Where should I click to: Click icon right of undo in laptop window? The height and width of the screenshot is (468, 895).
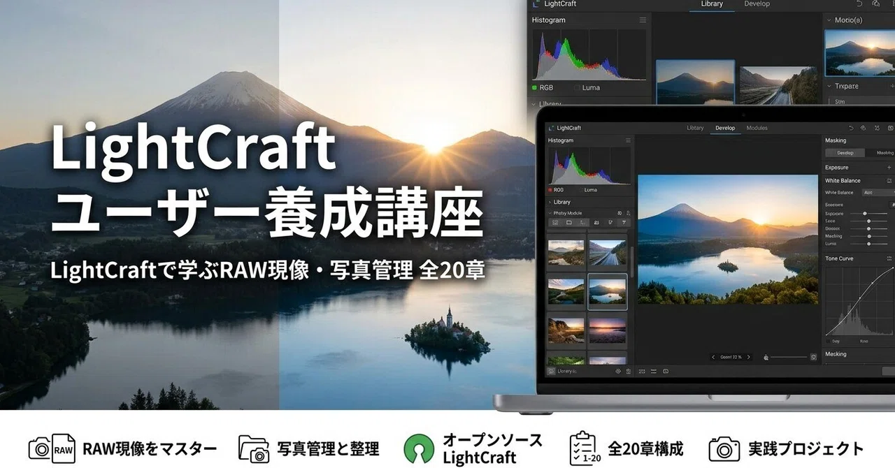pos(864,128)
